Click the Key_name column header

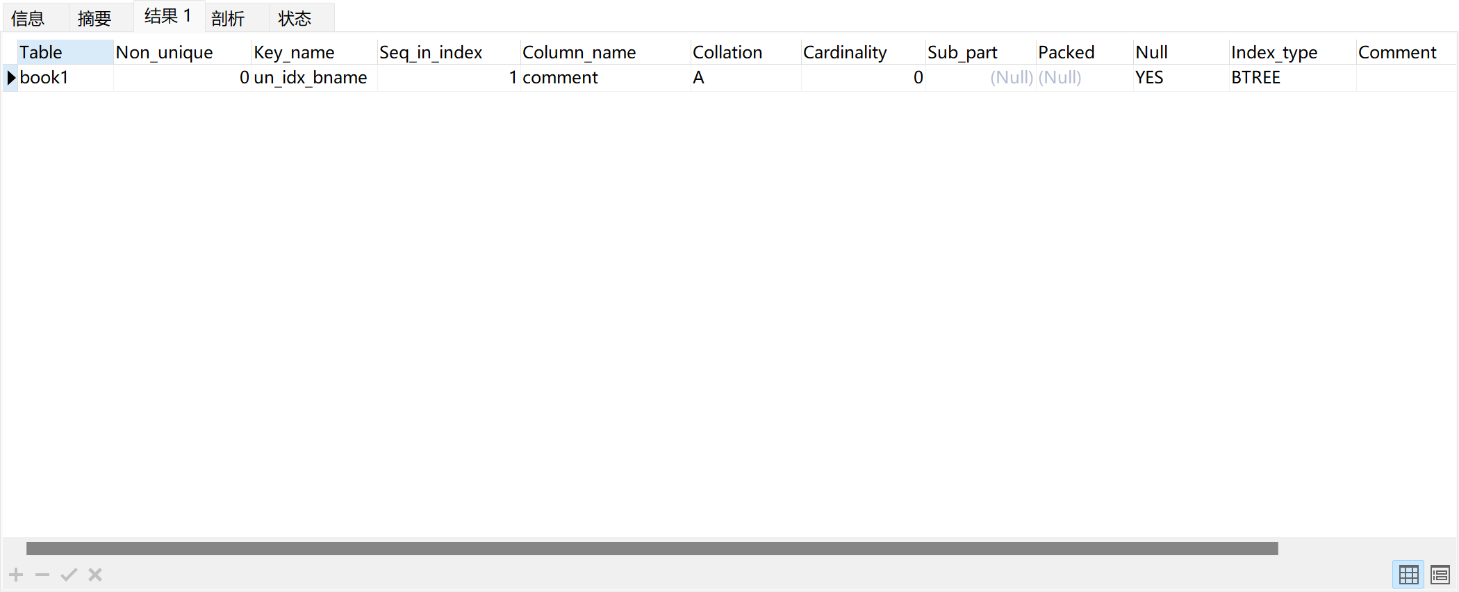point(295,52)
